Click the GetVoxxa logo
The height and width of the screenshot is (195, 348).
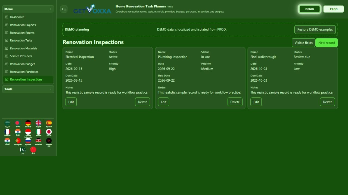point(92,9)
